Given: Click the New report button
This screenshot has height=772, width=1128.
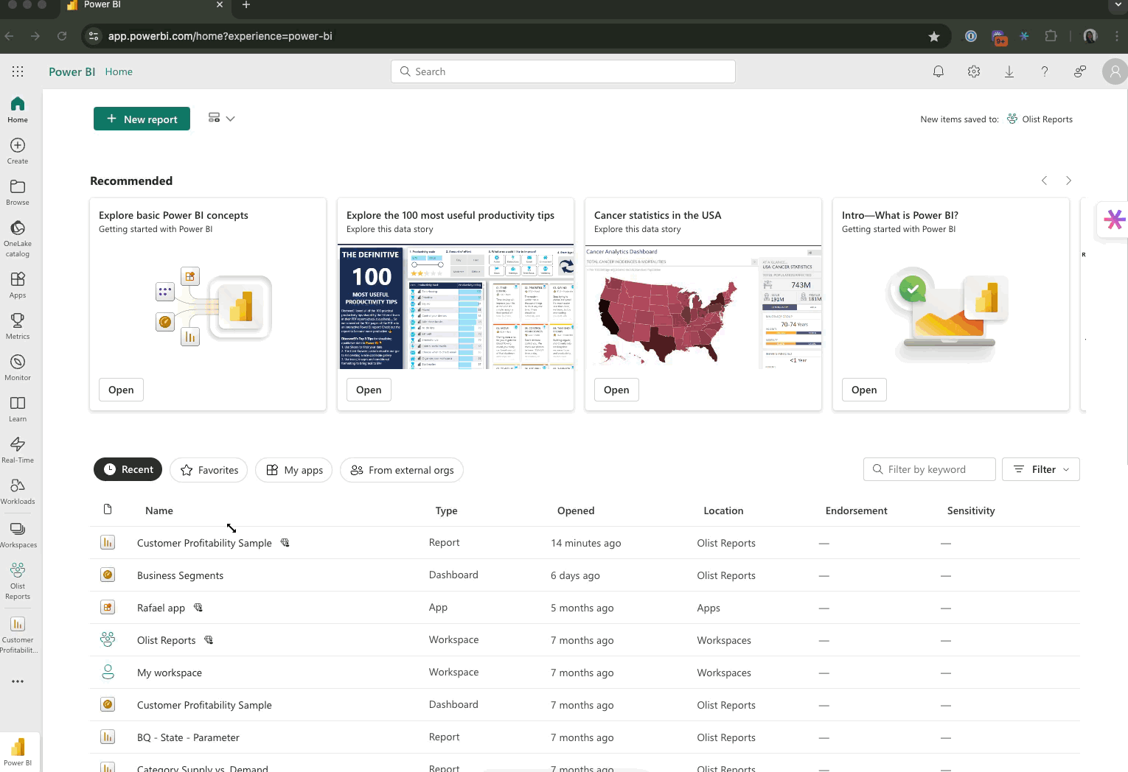Looking at the screenshot, I should pos(142,119).
